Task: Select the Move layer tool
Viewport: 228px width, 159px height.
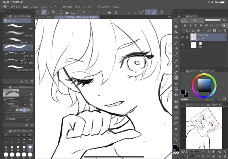Action: tap(176, 37)
